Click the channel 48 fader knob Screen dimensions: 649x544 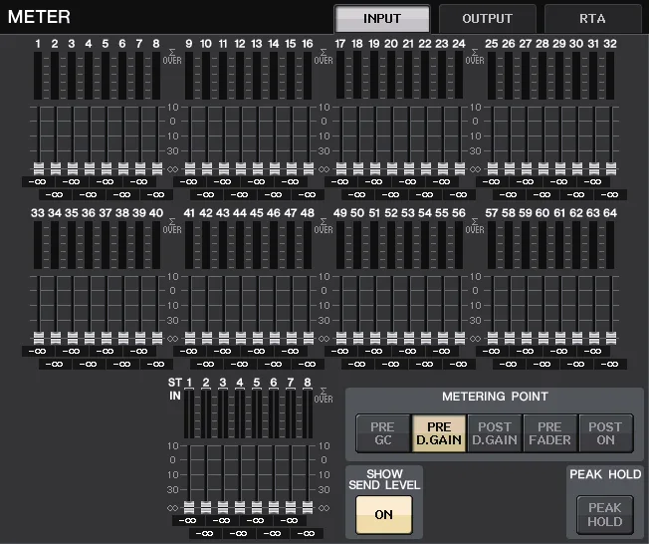tap(308, 339)
